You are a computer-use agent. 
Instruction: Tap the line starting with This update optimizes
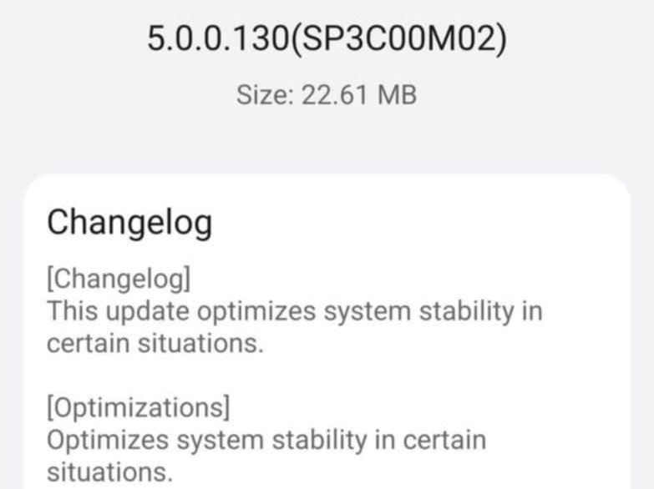click(294, 311)
